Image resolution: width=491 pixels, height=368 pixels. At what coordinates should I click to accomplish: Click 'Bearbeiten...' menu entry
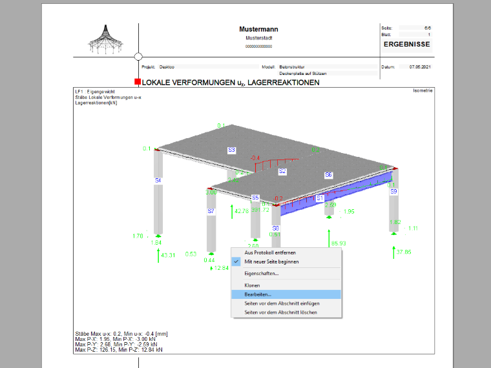[x=286, y=294]
